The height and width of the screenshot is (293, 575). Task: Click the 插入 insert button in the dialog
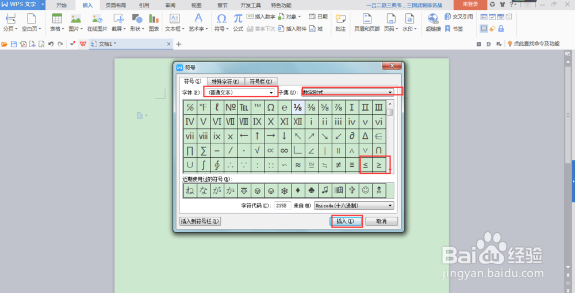point(346,221)
